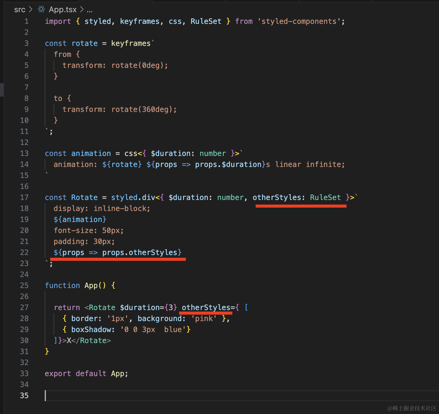Click 'styled.div' on line 17

[133, 198]
